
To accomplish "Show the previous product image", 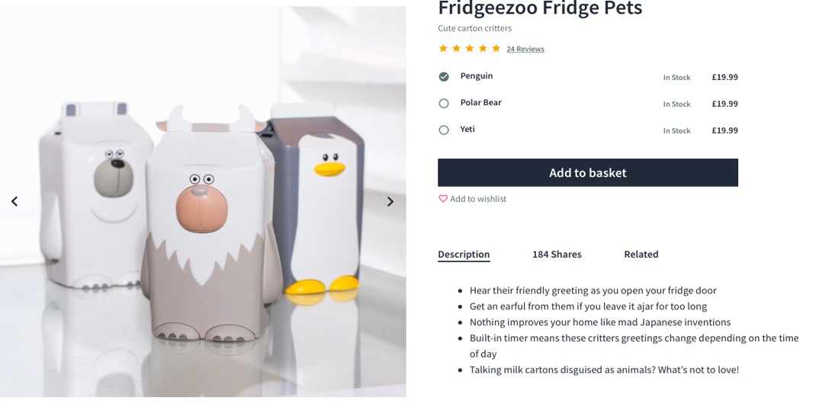I will [x=14, y=201].
